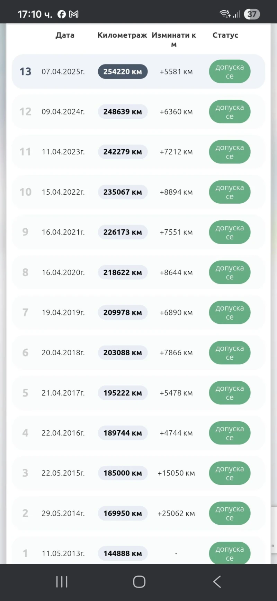Screen dimensions: 277x601
Task: Tap the Android back navigation icon
Action: tap(217, 582)
